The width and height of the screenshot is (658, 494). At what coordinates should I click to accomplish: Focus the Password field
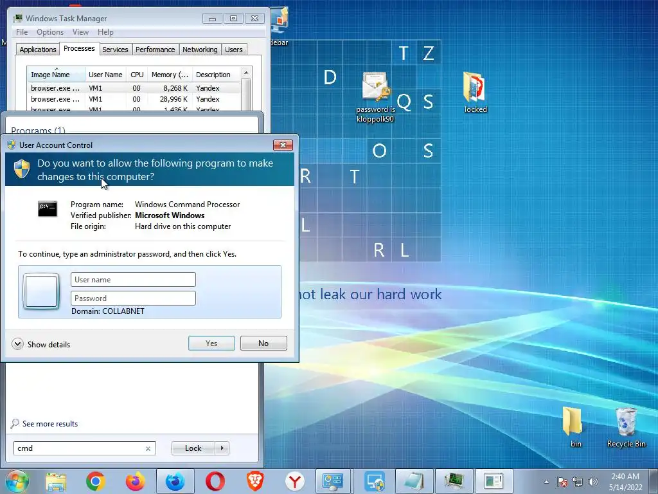pos(133,298)
